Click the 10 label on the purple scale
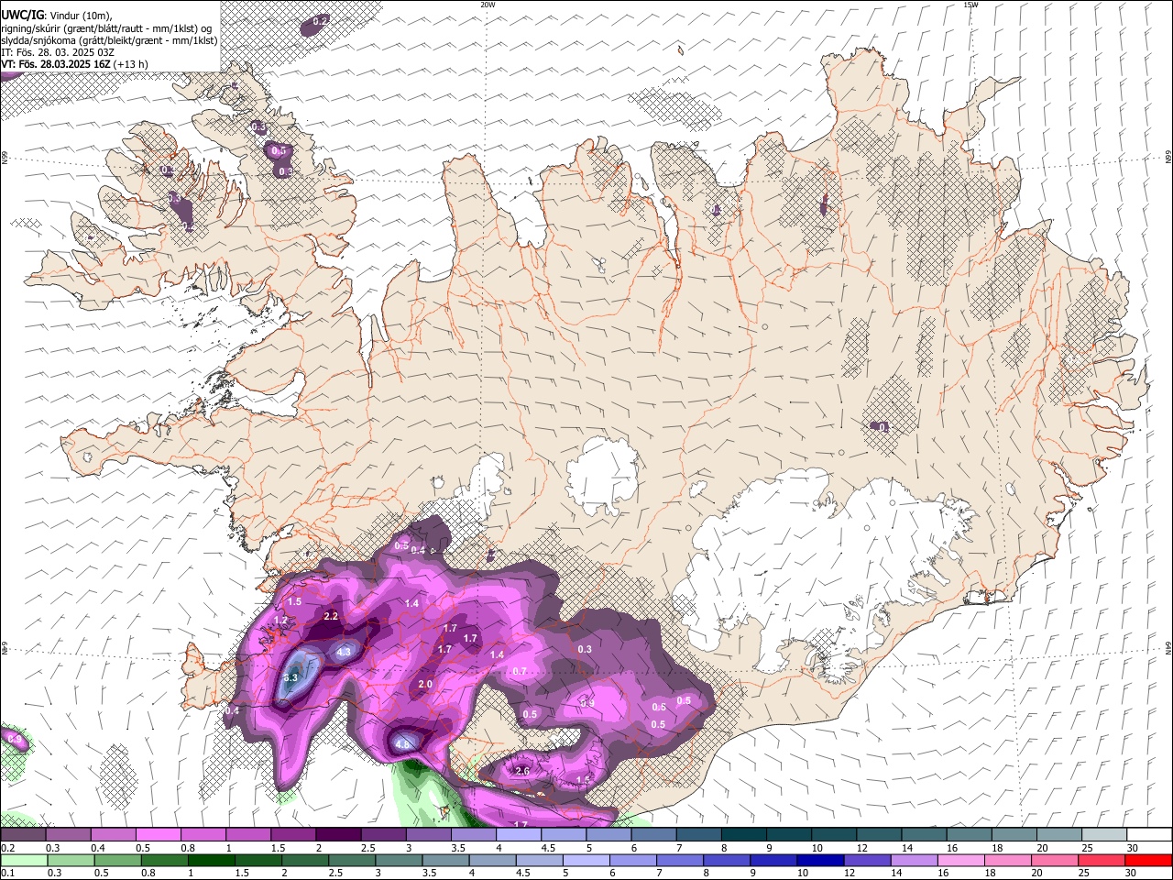The height and width of the screenshot is (880, 1173). click(817, 848)
